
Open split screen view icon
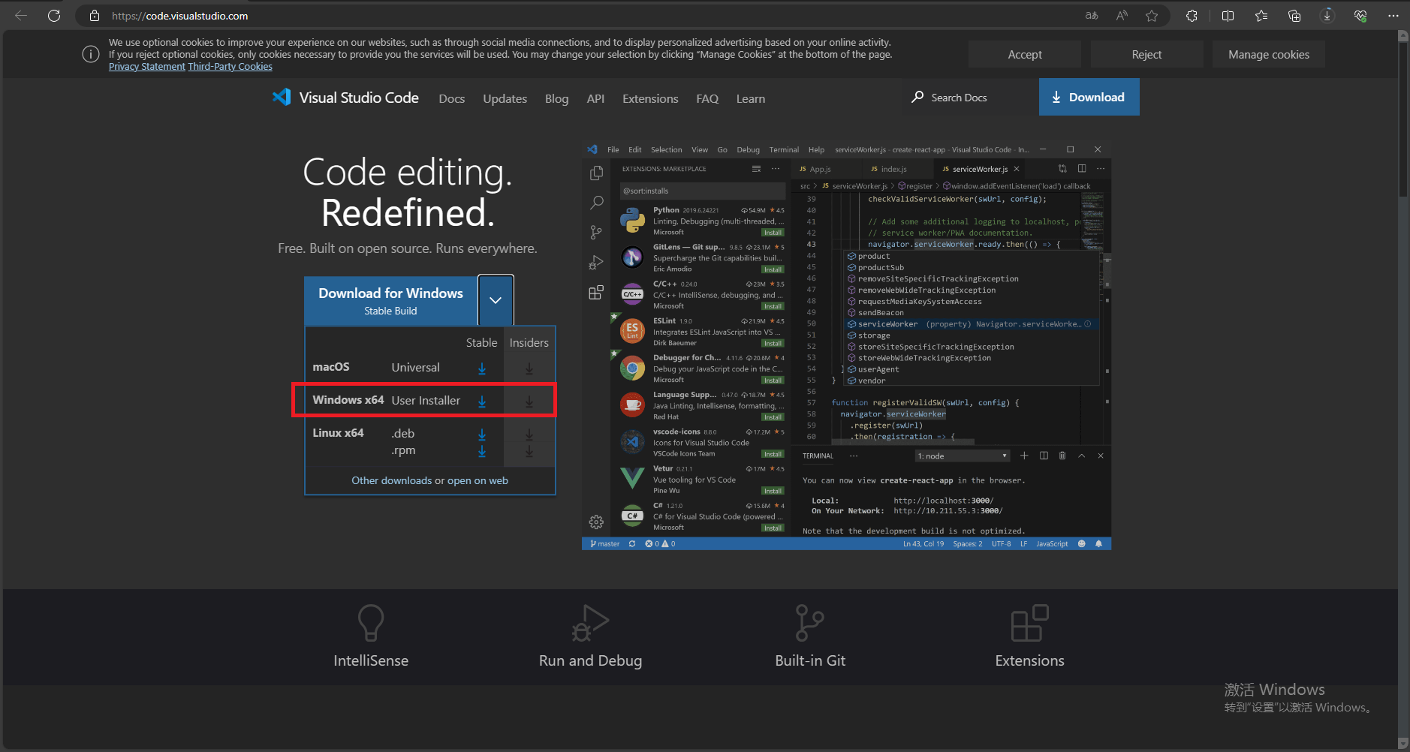click(1228, 16)
